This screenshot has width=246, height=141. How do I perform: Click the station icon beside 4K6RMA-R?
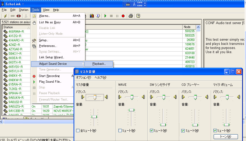[5, 32]
